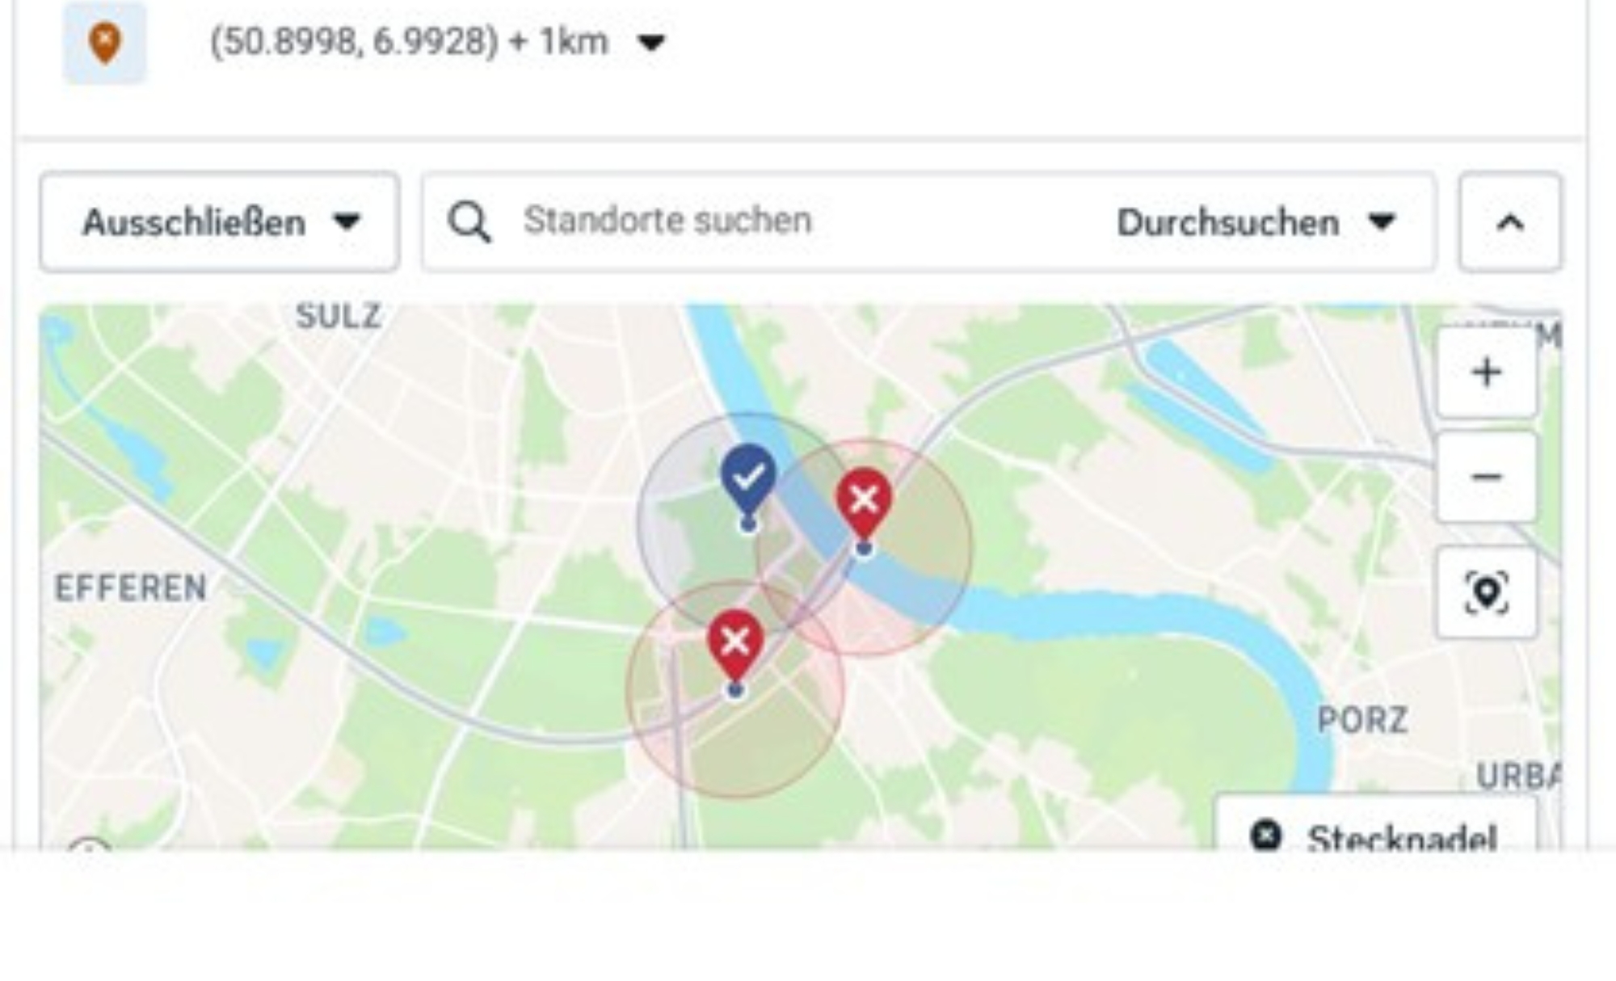Open the Ausschließen dropdown

(x=220, y=222)
